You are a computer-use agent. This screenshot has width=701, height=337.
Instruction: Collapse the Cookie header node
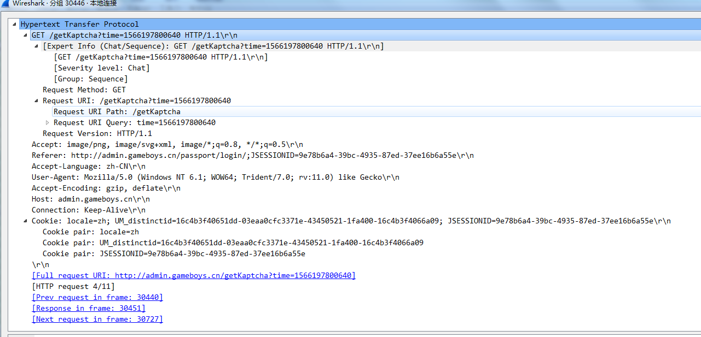pos(25,221)
